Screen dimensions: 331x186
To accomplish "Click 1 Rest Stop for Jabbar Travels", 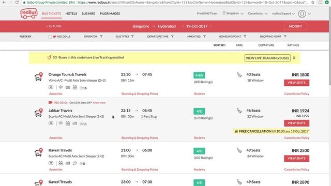I will (149, 116).
